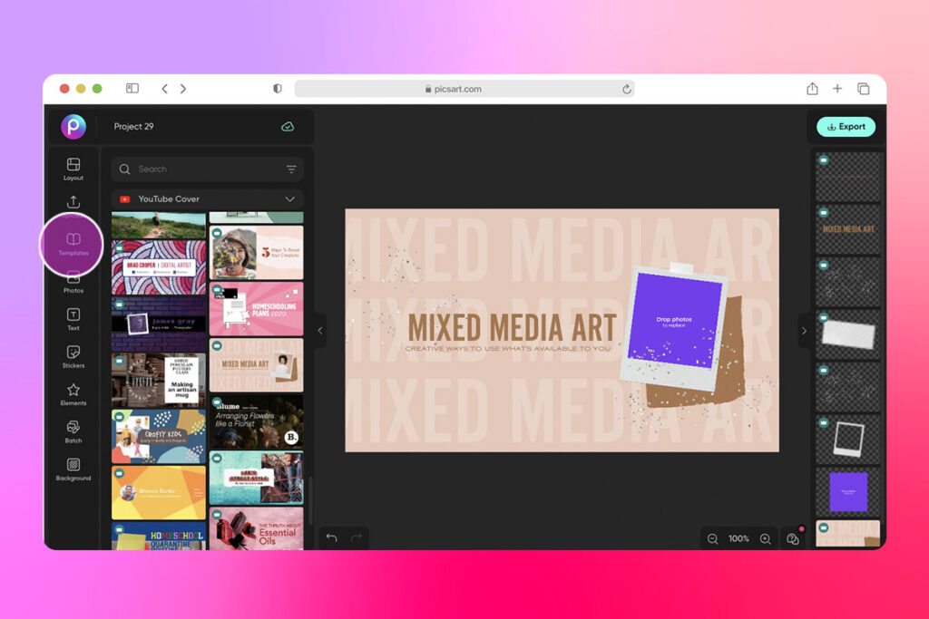This screenshot has height=619, width=929.
Task: Expand the YouTube Cover category dropdown
Action: [x=290, y=198]
